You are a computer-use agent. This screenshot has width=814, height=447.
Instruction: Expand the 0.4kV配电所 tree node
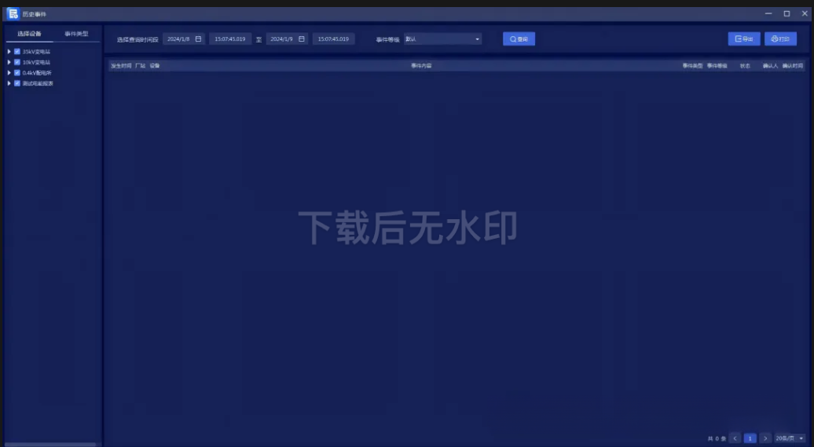[9, 72]
